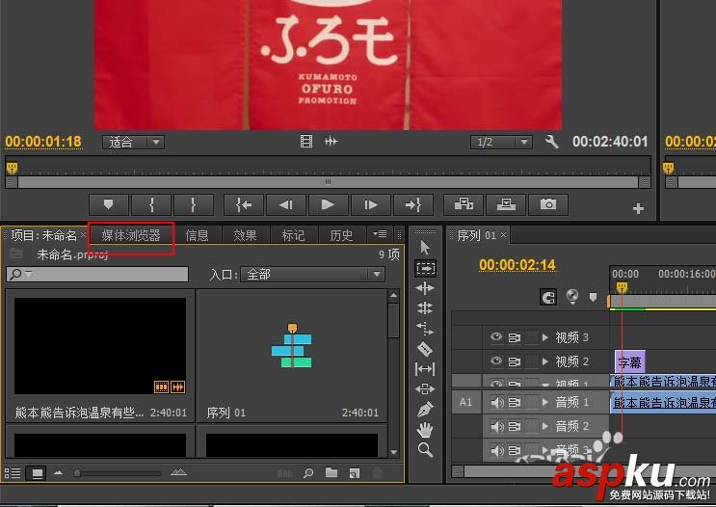Play the source clip

pos(328,204)
